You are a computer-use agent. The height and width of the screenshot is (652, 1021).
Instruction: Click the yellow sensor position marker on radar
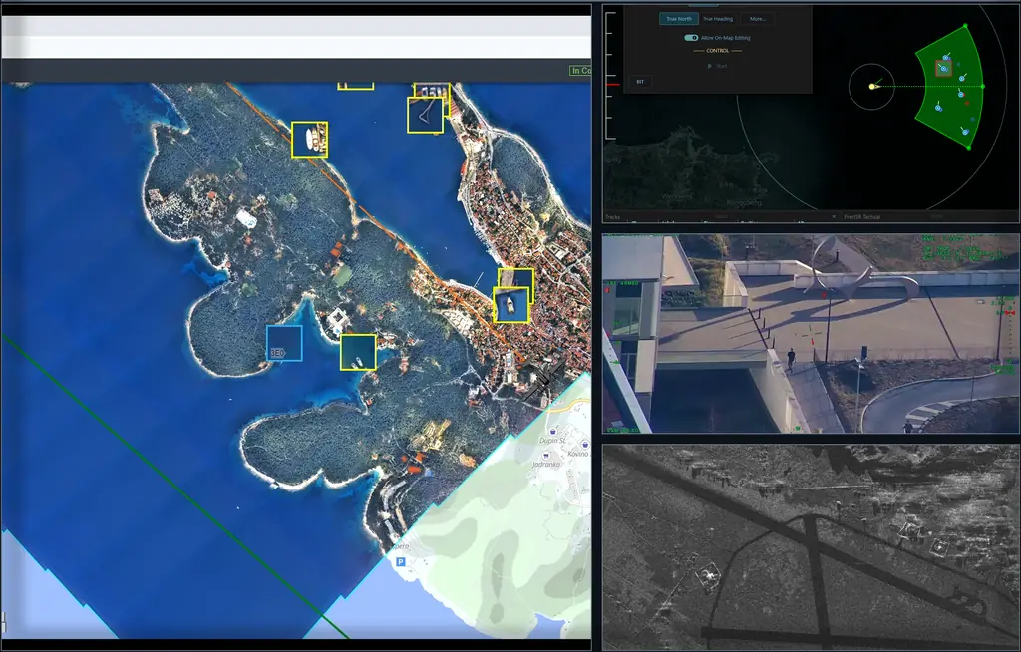(x=872, y=86)
